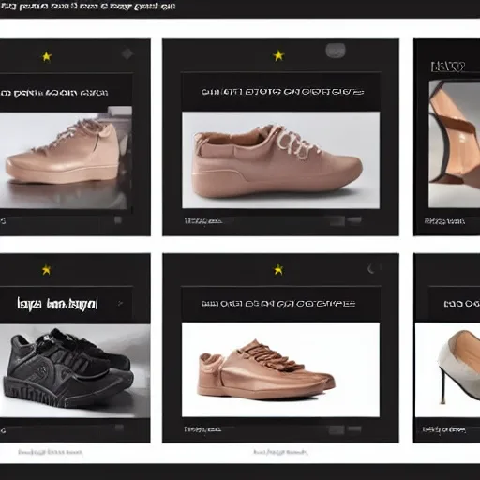Click the small grey square below the black sneakers

click(119, 427)
